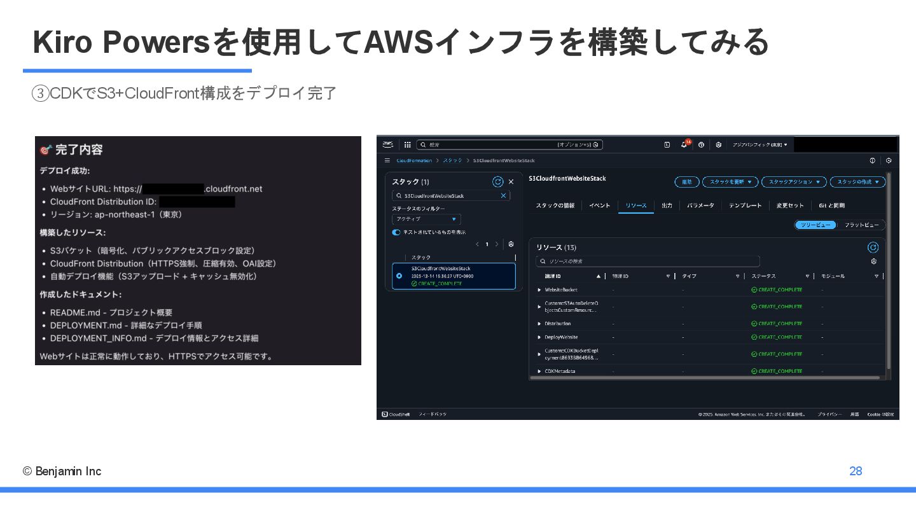The image size is (916, 516).
Task: Click the Feedback link in footer
Action: (433, 414)
